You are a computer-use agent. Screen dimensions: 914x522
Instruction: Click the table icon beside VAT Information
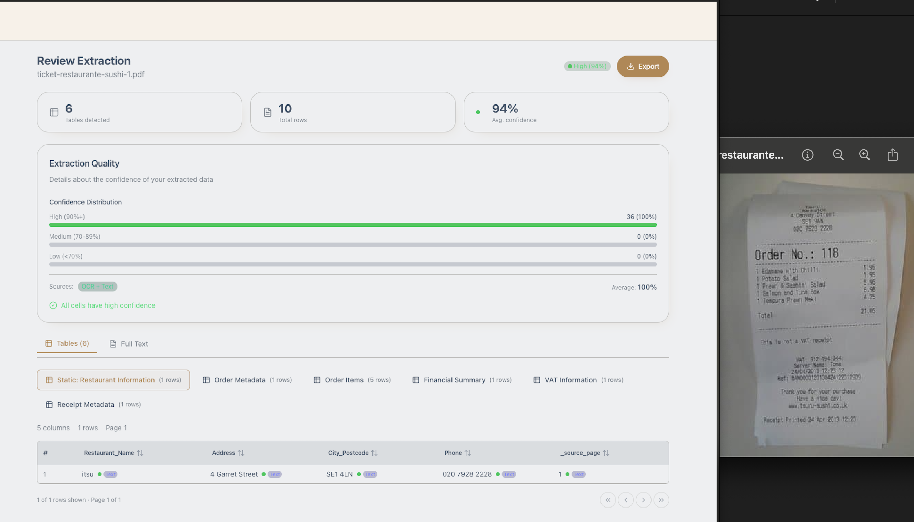[x=536, y=380]
